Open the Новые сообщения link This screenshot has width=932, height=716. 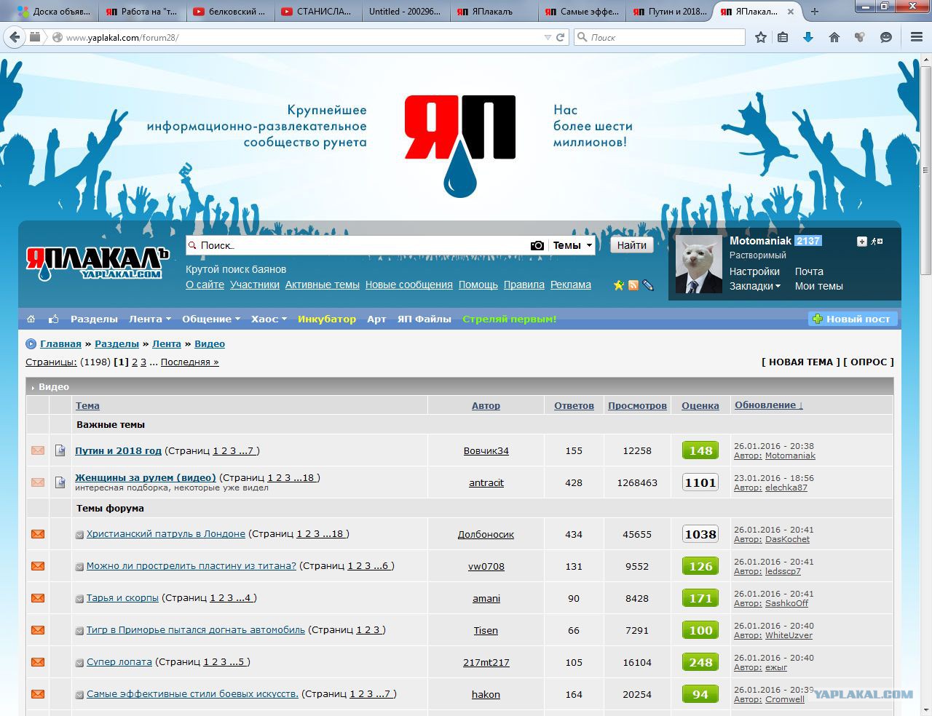point(409,285)
